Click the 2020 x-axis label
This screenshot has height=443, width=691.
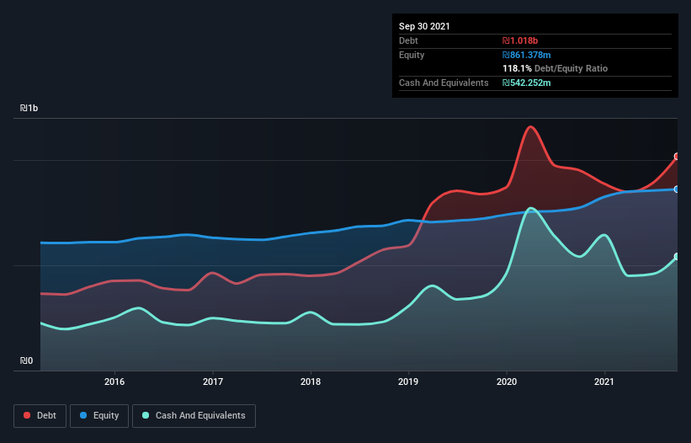[507, 382]
